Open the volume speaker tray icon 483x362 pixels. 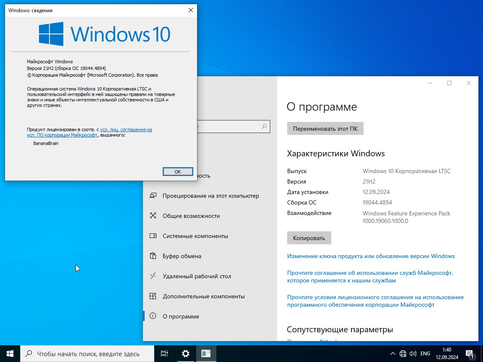coord(413,354)
